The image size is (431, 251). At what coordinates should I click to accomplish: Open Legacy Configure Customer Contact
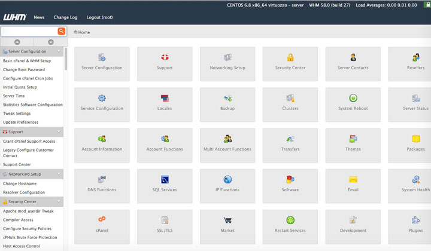28,153
